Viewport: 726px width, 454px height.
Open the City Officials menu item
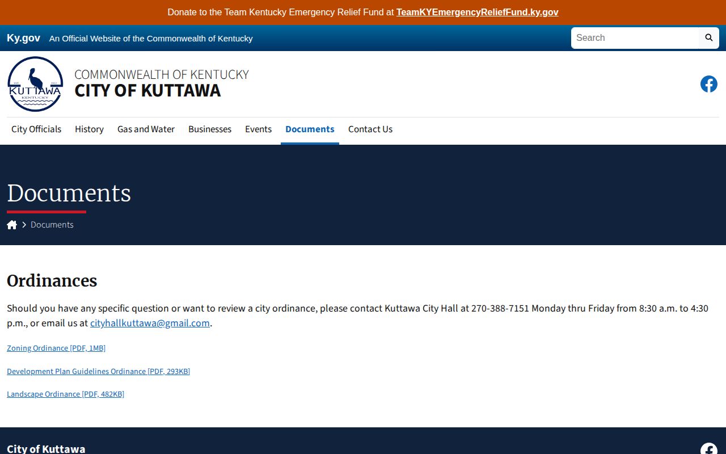click(x=36, y=129)
